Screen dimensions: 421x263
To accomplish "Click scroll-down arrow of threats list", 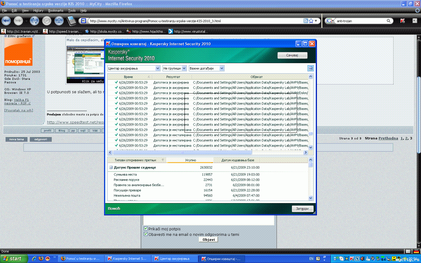I will point(311,198).
